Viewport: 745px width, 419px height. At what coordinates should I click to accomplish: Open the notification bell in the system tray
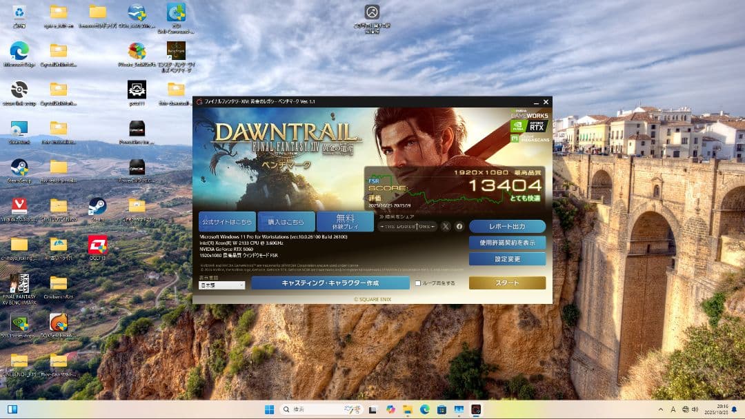pos(734,409)
